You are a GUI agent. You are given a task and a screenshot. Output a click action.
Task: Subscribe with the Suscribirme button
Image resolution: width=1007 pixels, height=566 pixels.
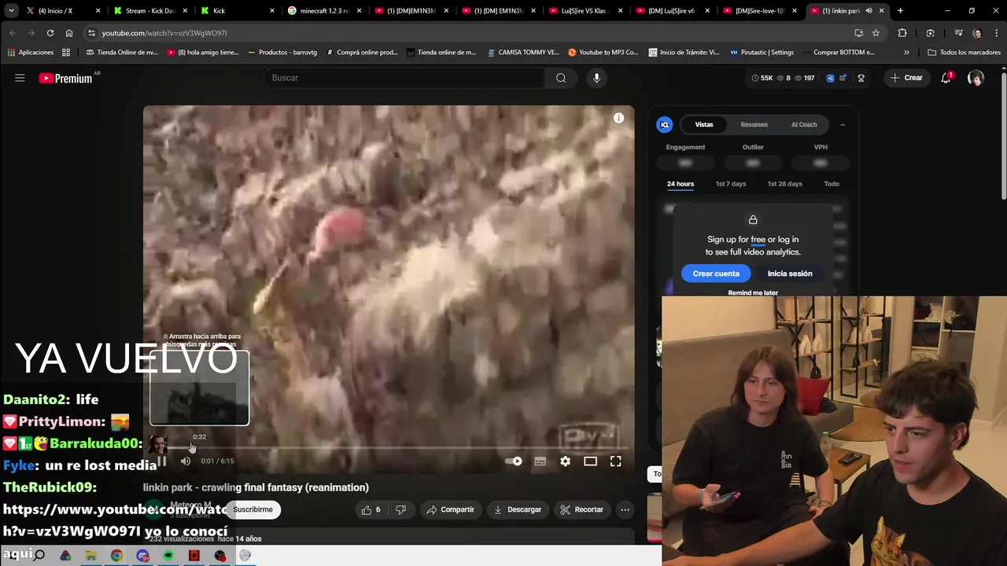click(x=253, y=509)
